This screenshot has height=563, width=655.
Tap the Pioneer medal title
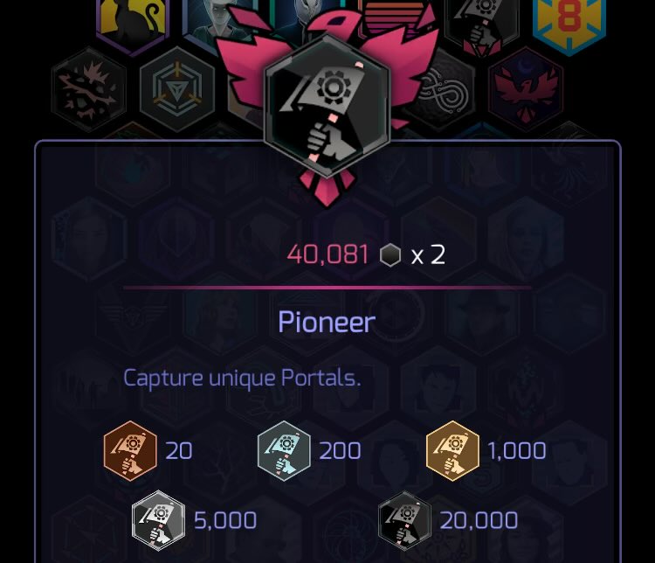(327, 322)
